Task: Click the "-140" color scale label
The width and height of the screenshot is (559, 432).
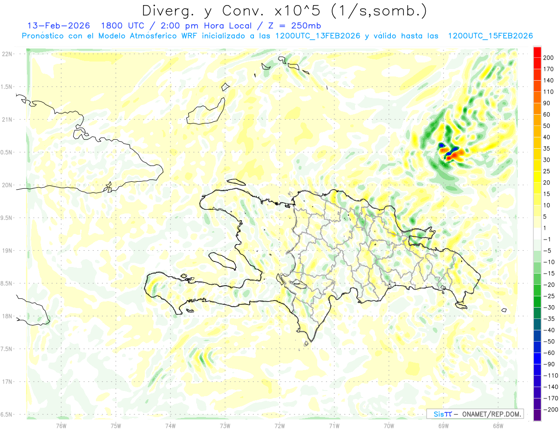Action: (x=551, y=387)
